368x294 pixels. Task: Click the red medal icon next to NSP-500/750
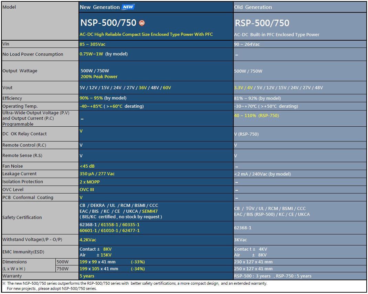point(141,23)
